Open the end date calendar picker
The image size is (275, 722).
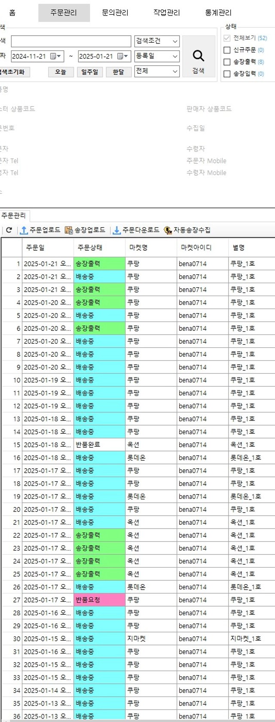120,56
